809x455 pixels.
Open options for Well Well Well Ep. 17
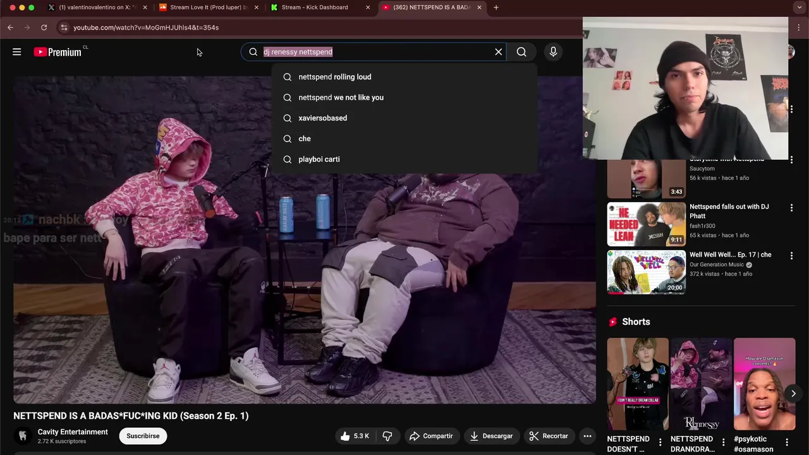coord(791,255)
